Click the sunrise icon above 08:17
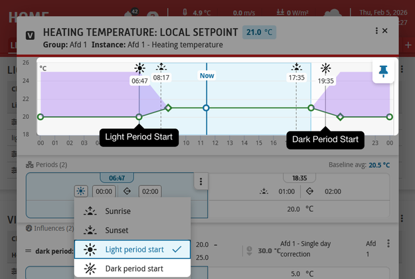 click(161, 67)
